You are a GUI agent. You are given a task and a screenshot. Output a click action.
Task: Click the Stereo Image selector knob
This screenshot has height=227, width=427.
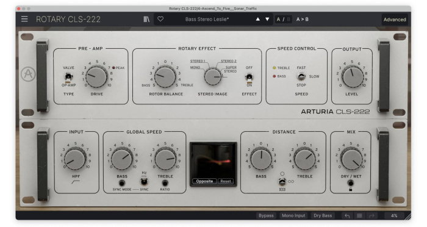pyautogui.click(x=213, y=77)
